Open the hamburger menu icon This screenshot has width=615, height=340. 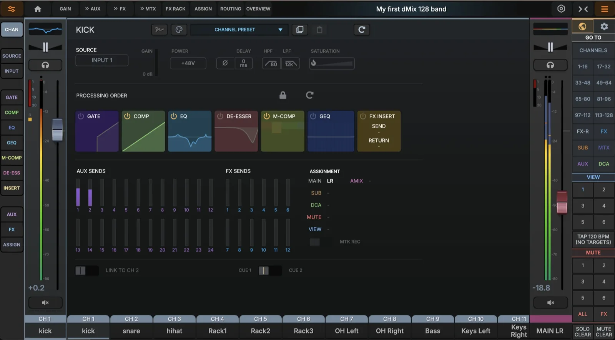604,9
